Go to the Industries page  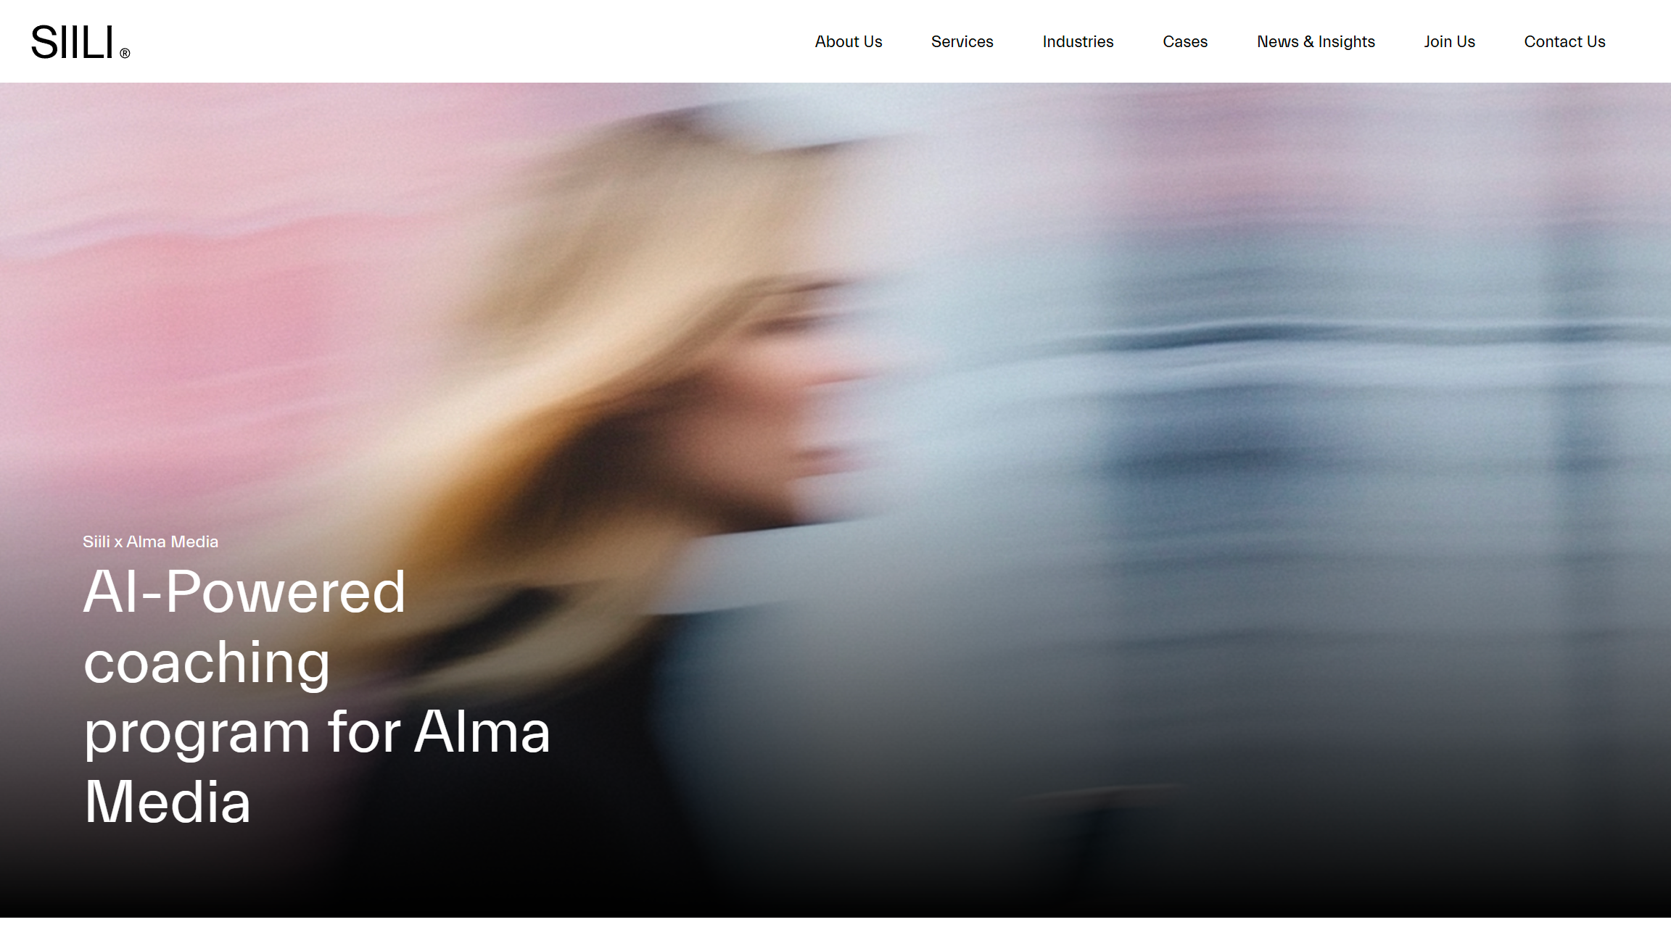(x=1078, y=42)
